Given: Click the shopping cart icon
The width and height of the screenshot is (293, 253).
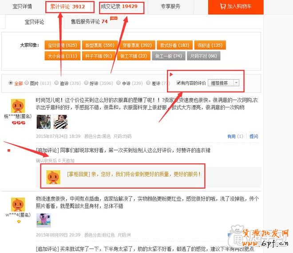Looking at the screenshot, I should coord(223,7).
